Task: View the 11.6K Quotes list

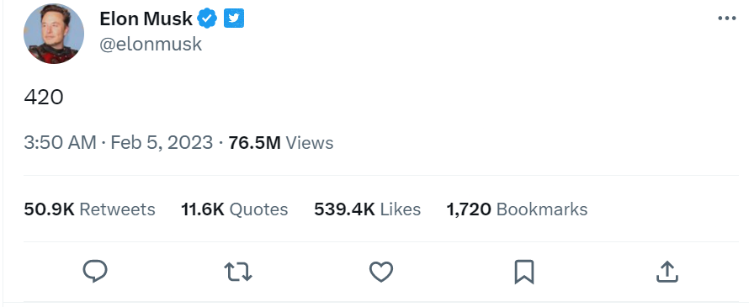Action: pos(234,209)
